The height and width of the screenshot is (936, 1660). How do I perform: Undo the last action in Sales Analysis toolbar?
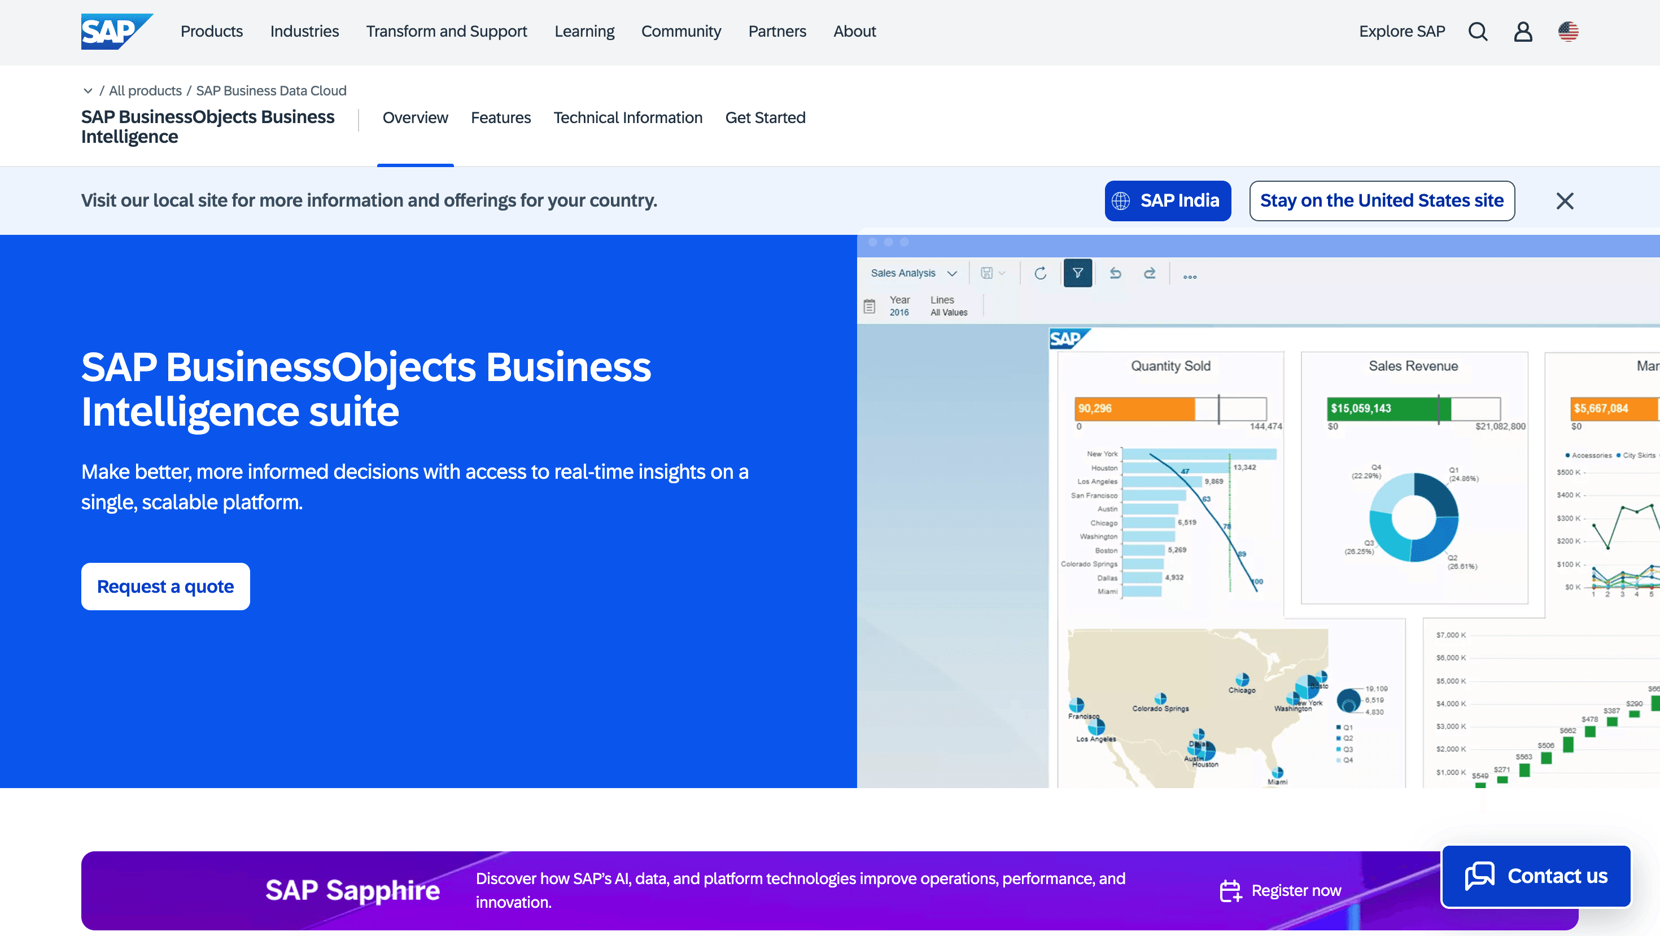1116,273
